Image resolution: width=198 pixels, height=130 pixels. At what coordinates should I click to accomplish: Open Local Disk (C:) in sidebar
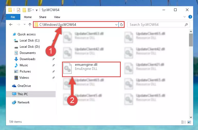click(30, 40)
